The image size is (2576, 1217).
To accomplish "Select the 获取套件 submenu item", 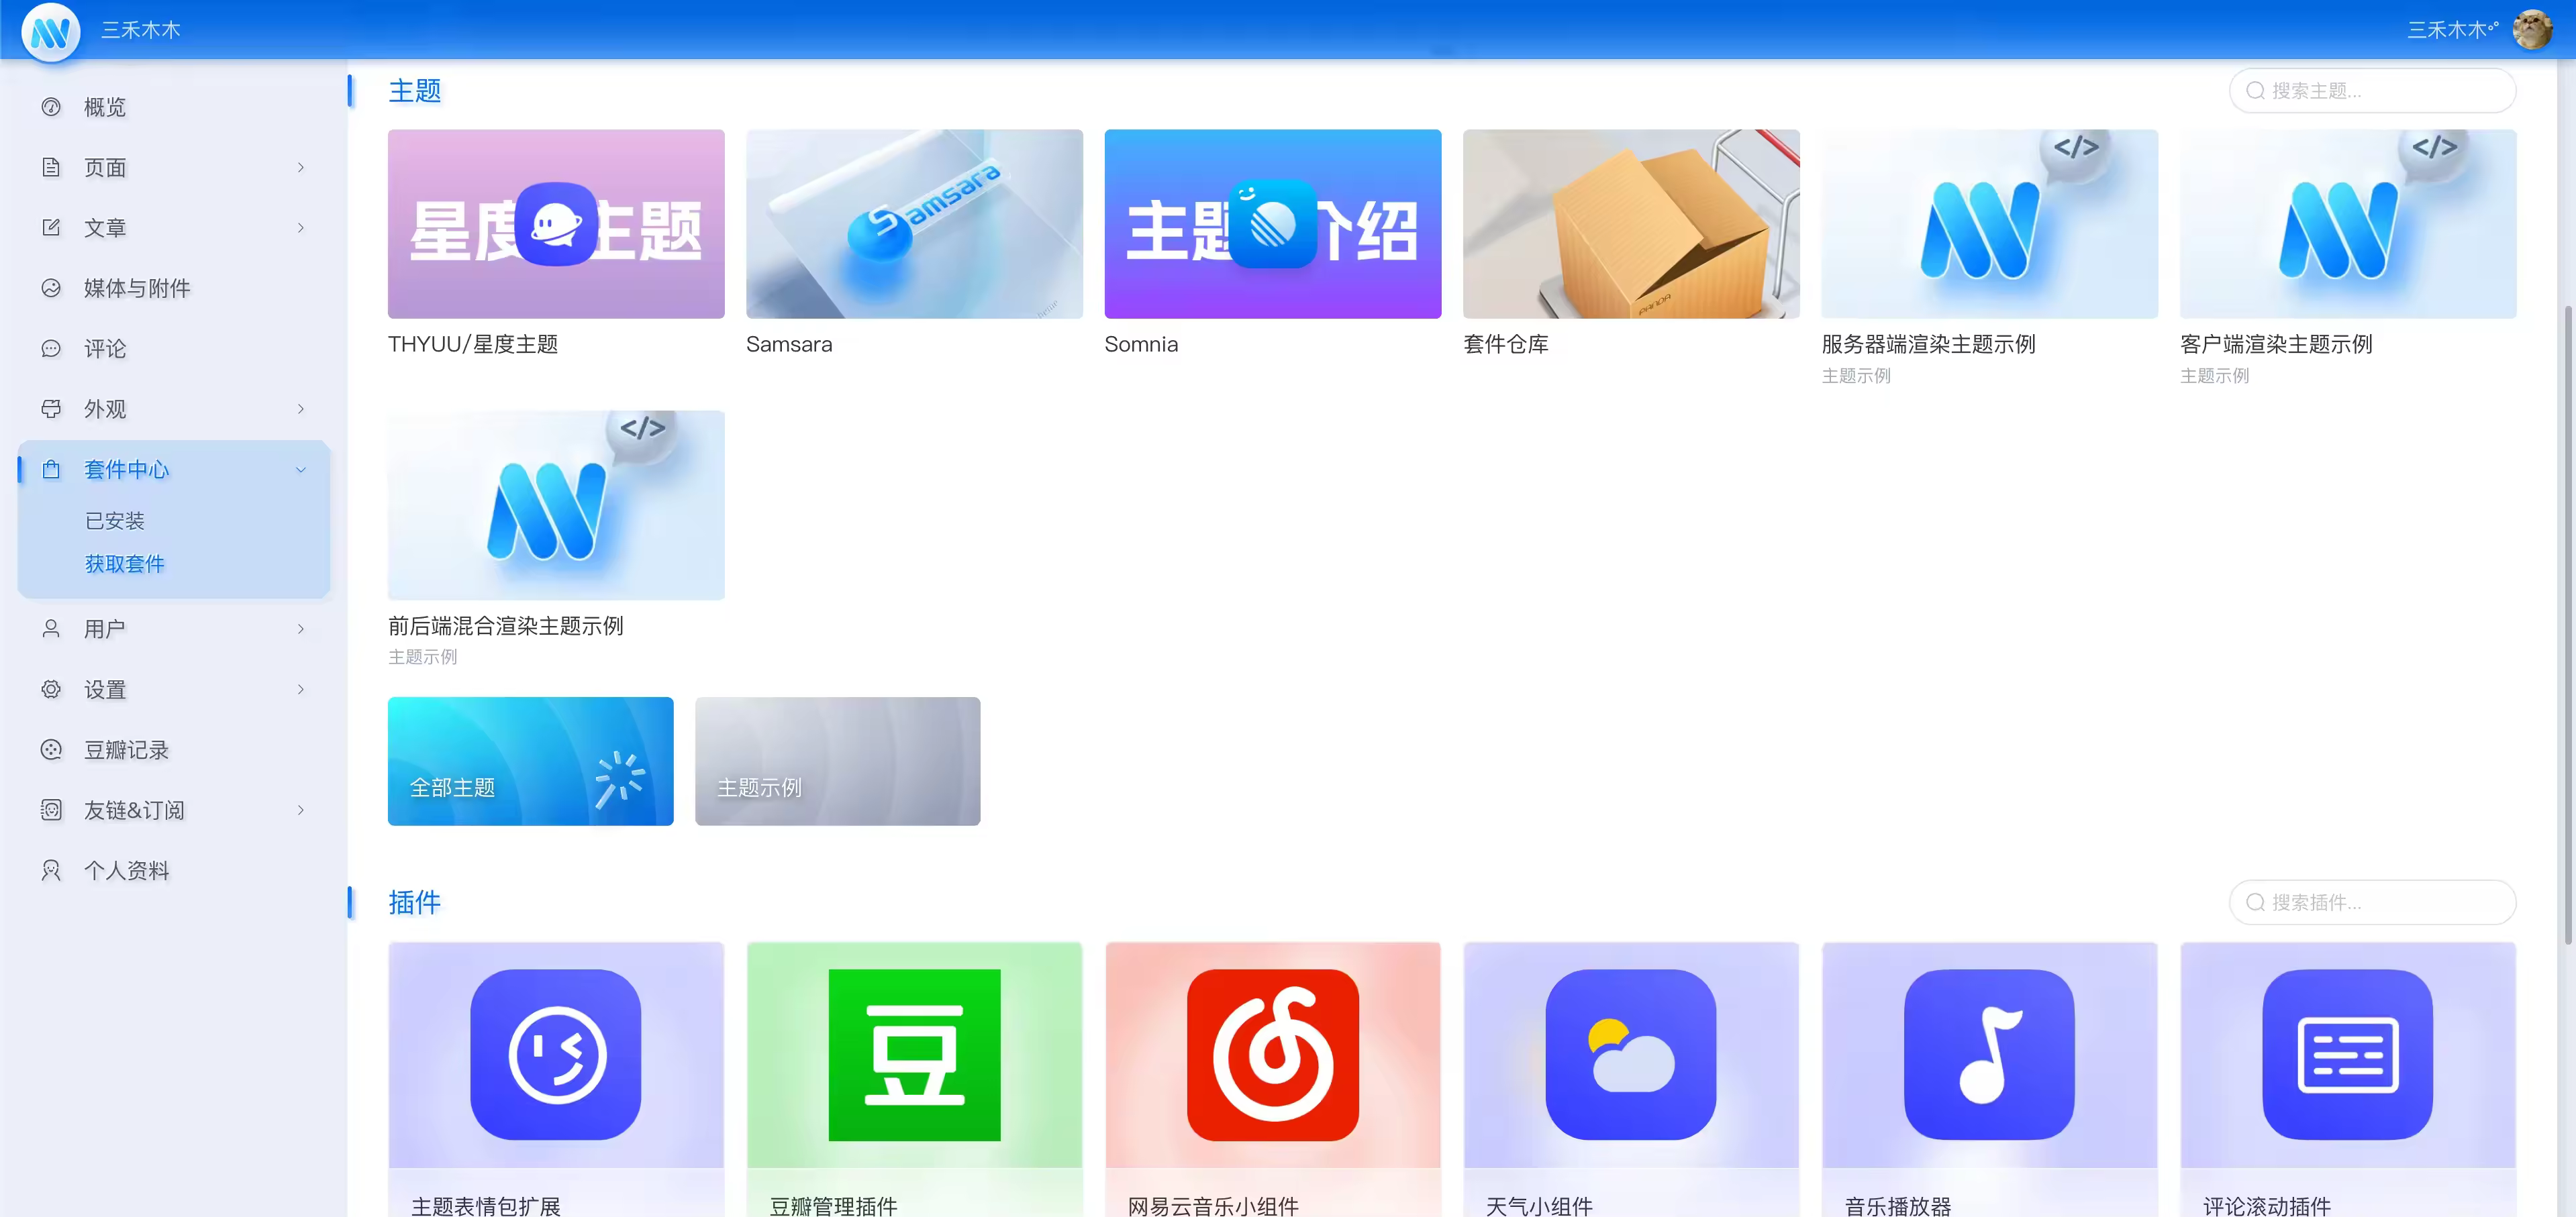I will [125, 564].
